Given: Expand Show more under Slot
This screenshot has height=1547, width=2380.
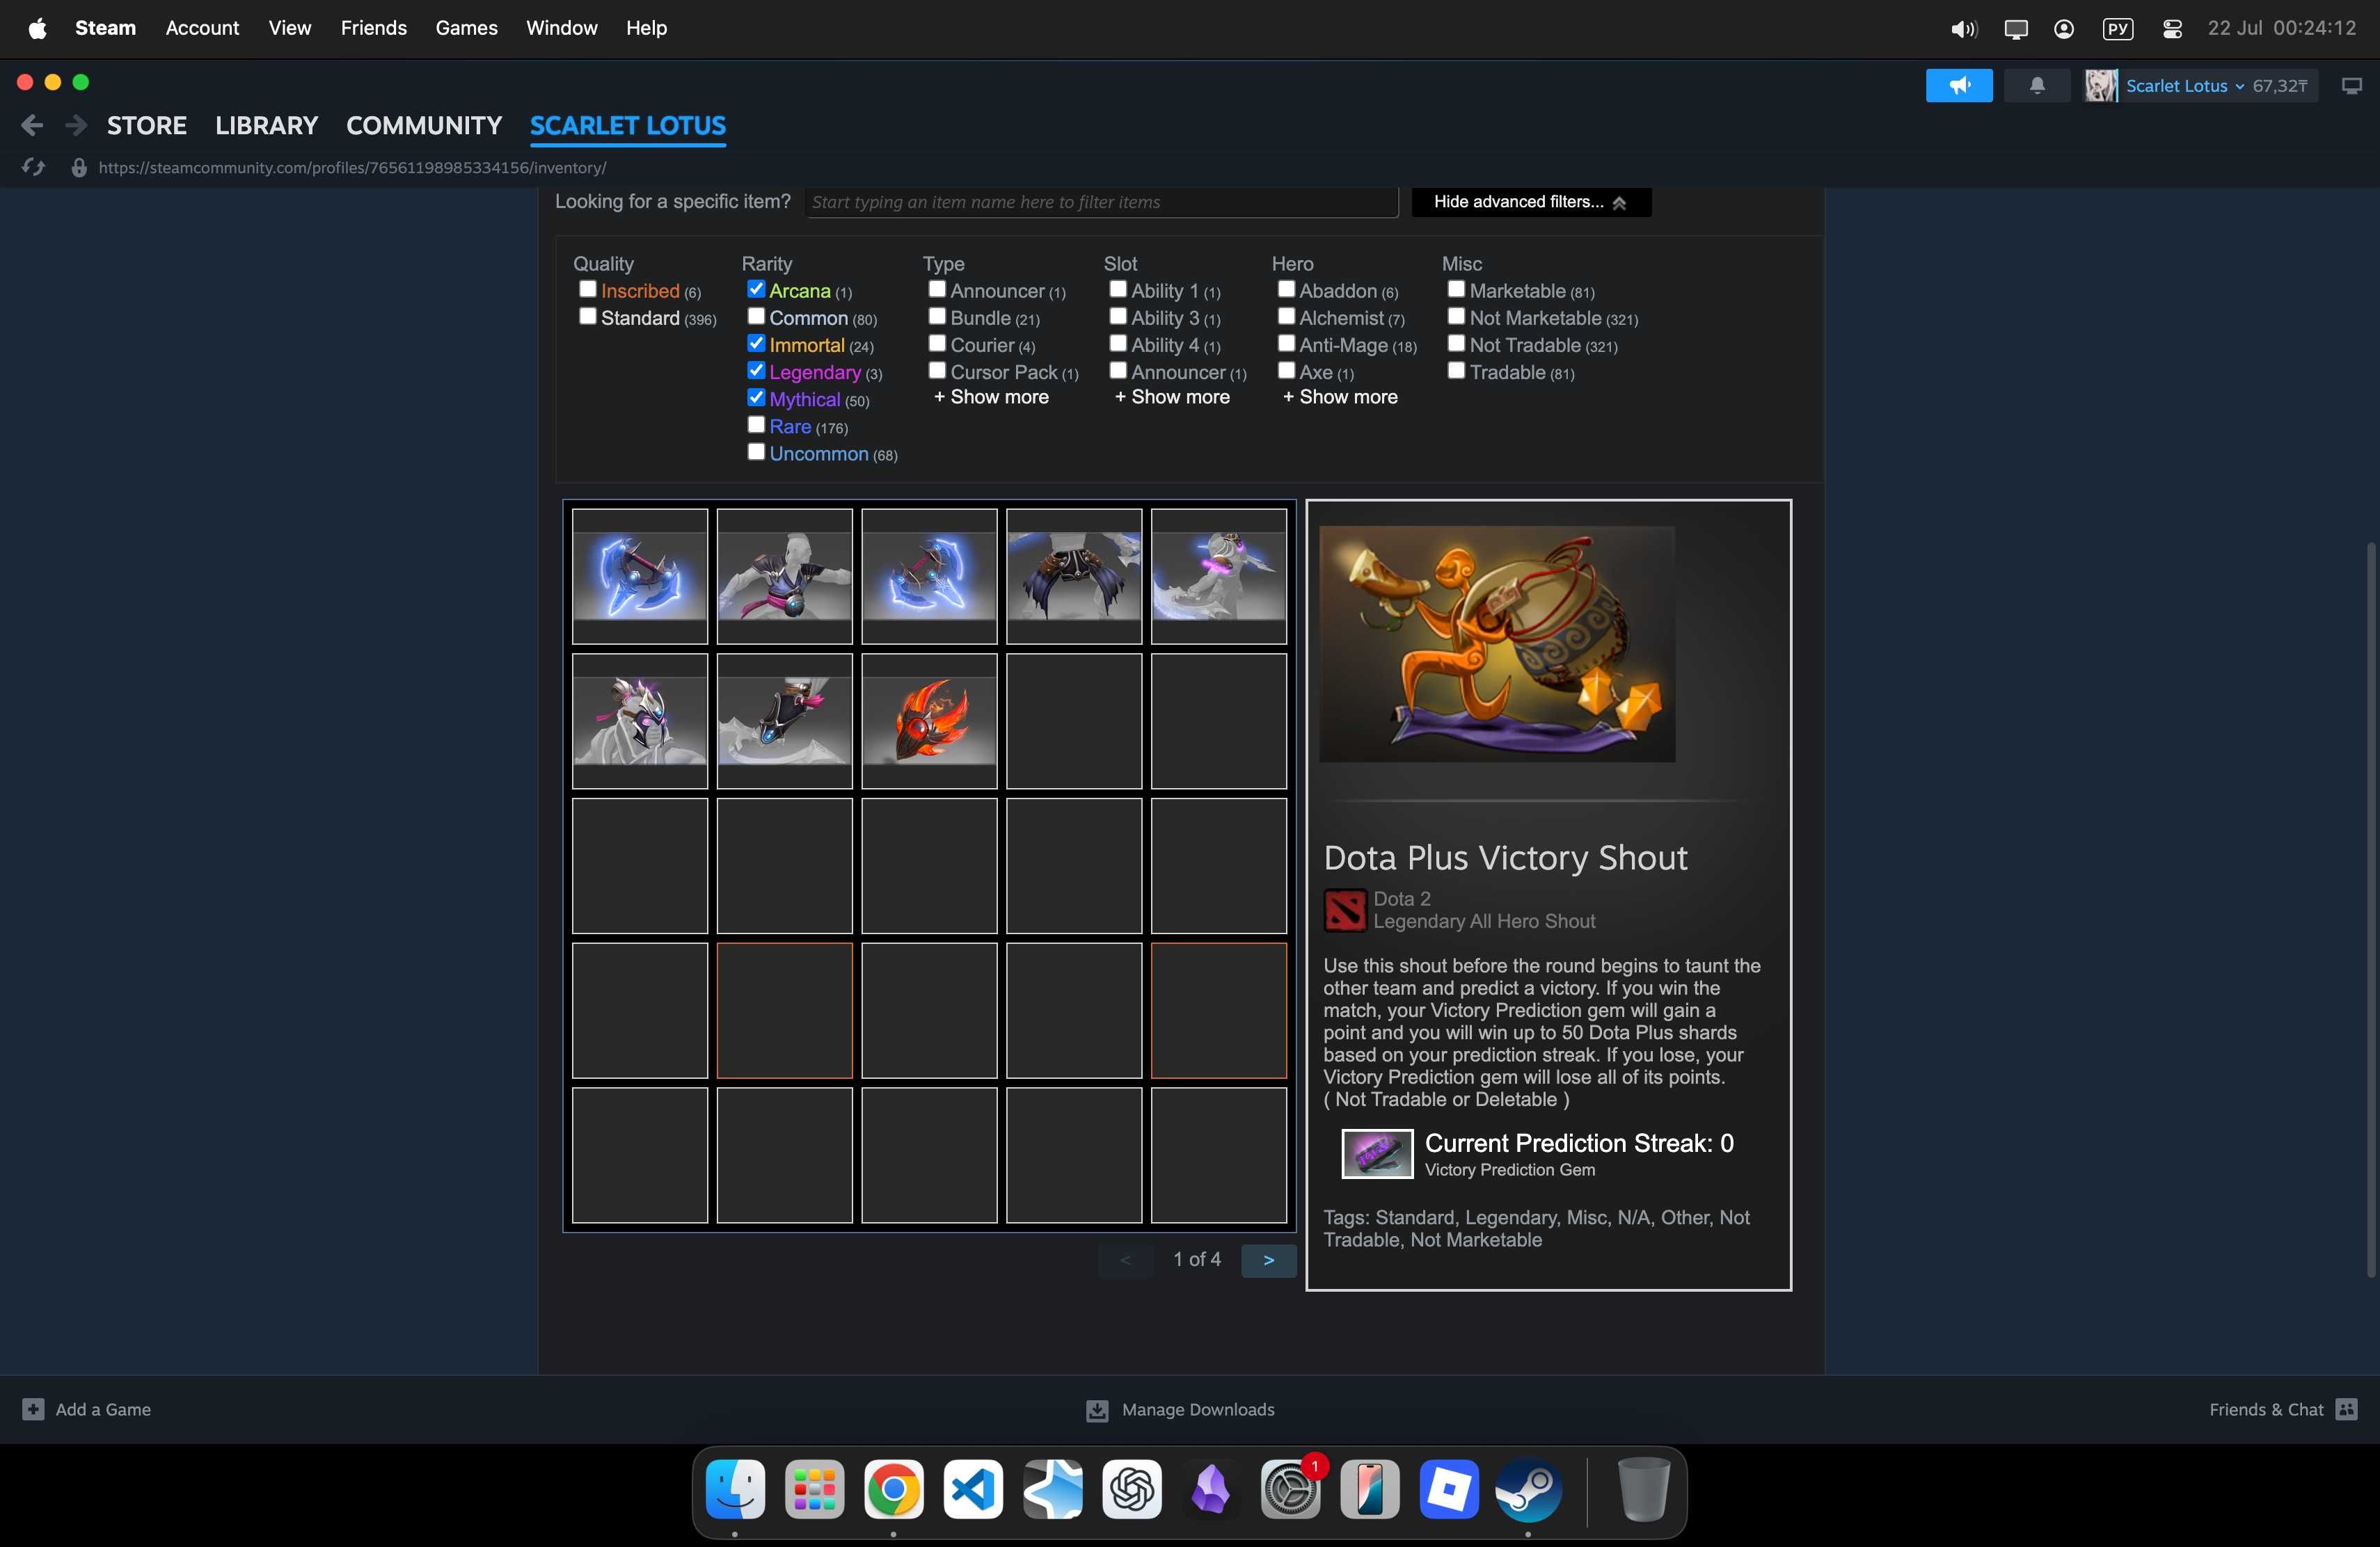Looking at the screenshot, I should 1172,396.
